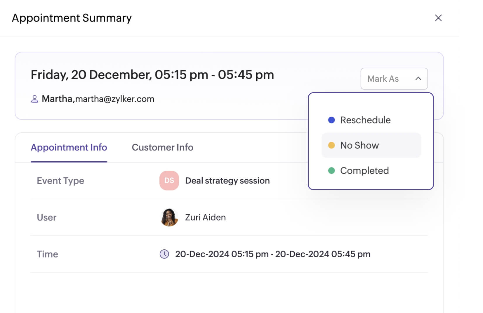The image size is (483, 313).
Task: Click the DS event type badge
Action: tap(169, 181)
